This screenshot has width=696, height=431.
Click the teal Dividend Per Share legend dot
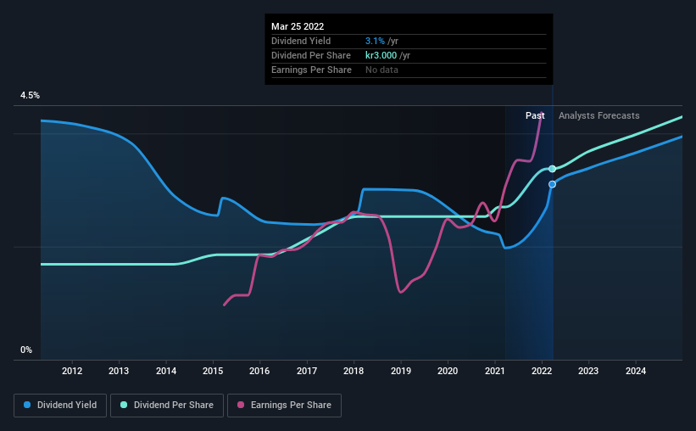124,405
